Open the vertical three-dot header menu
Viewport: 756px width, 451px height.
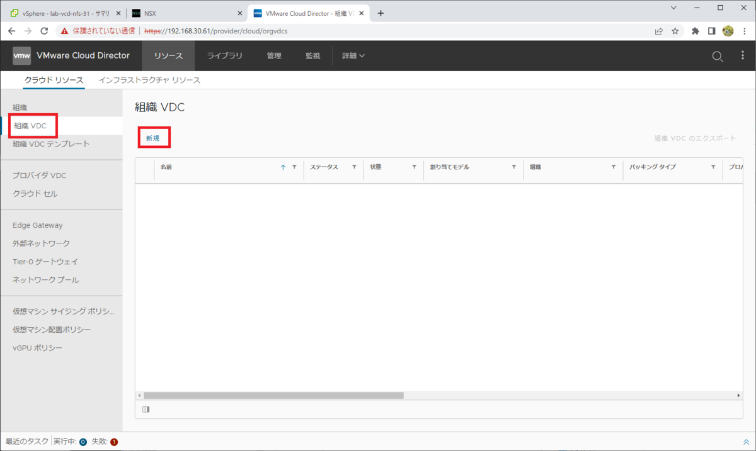pyautogui.click(x=743, y=56)
